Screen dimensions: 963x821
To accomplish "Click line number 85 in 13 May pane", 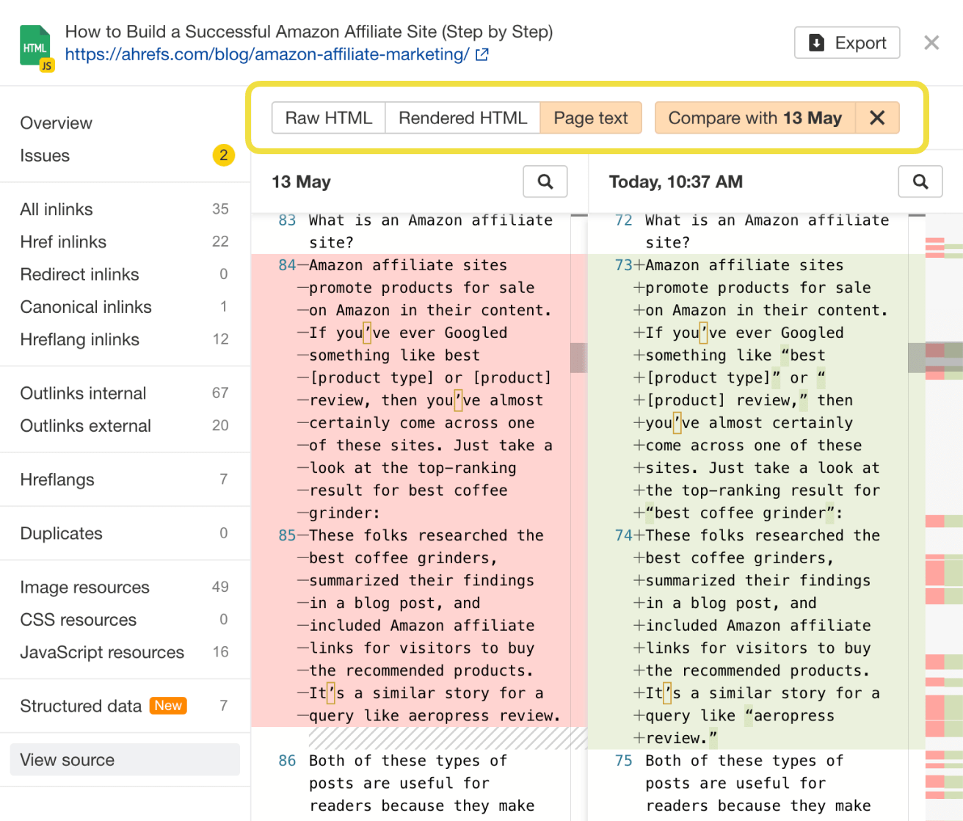I will [287, 535].
